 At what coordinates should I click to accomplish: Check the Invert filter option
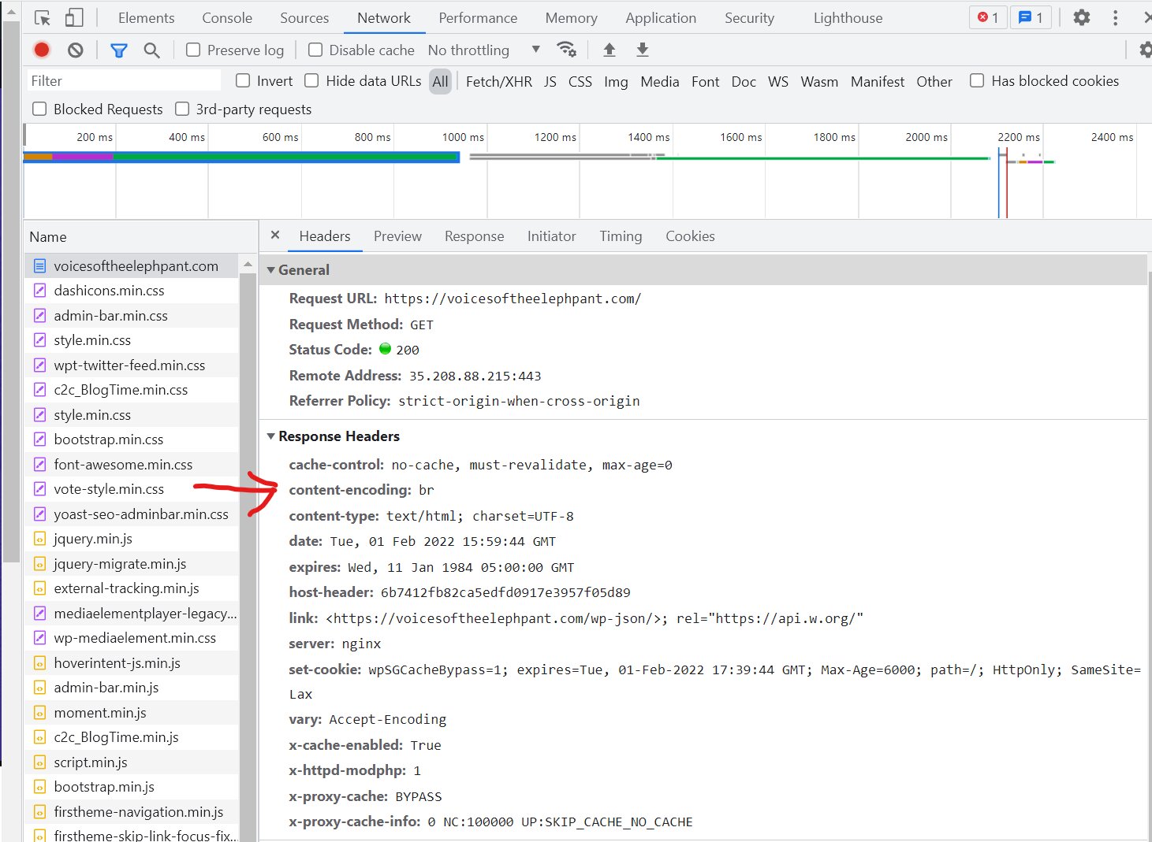243,80
